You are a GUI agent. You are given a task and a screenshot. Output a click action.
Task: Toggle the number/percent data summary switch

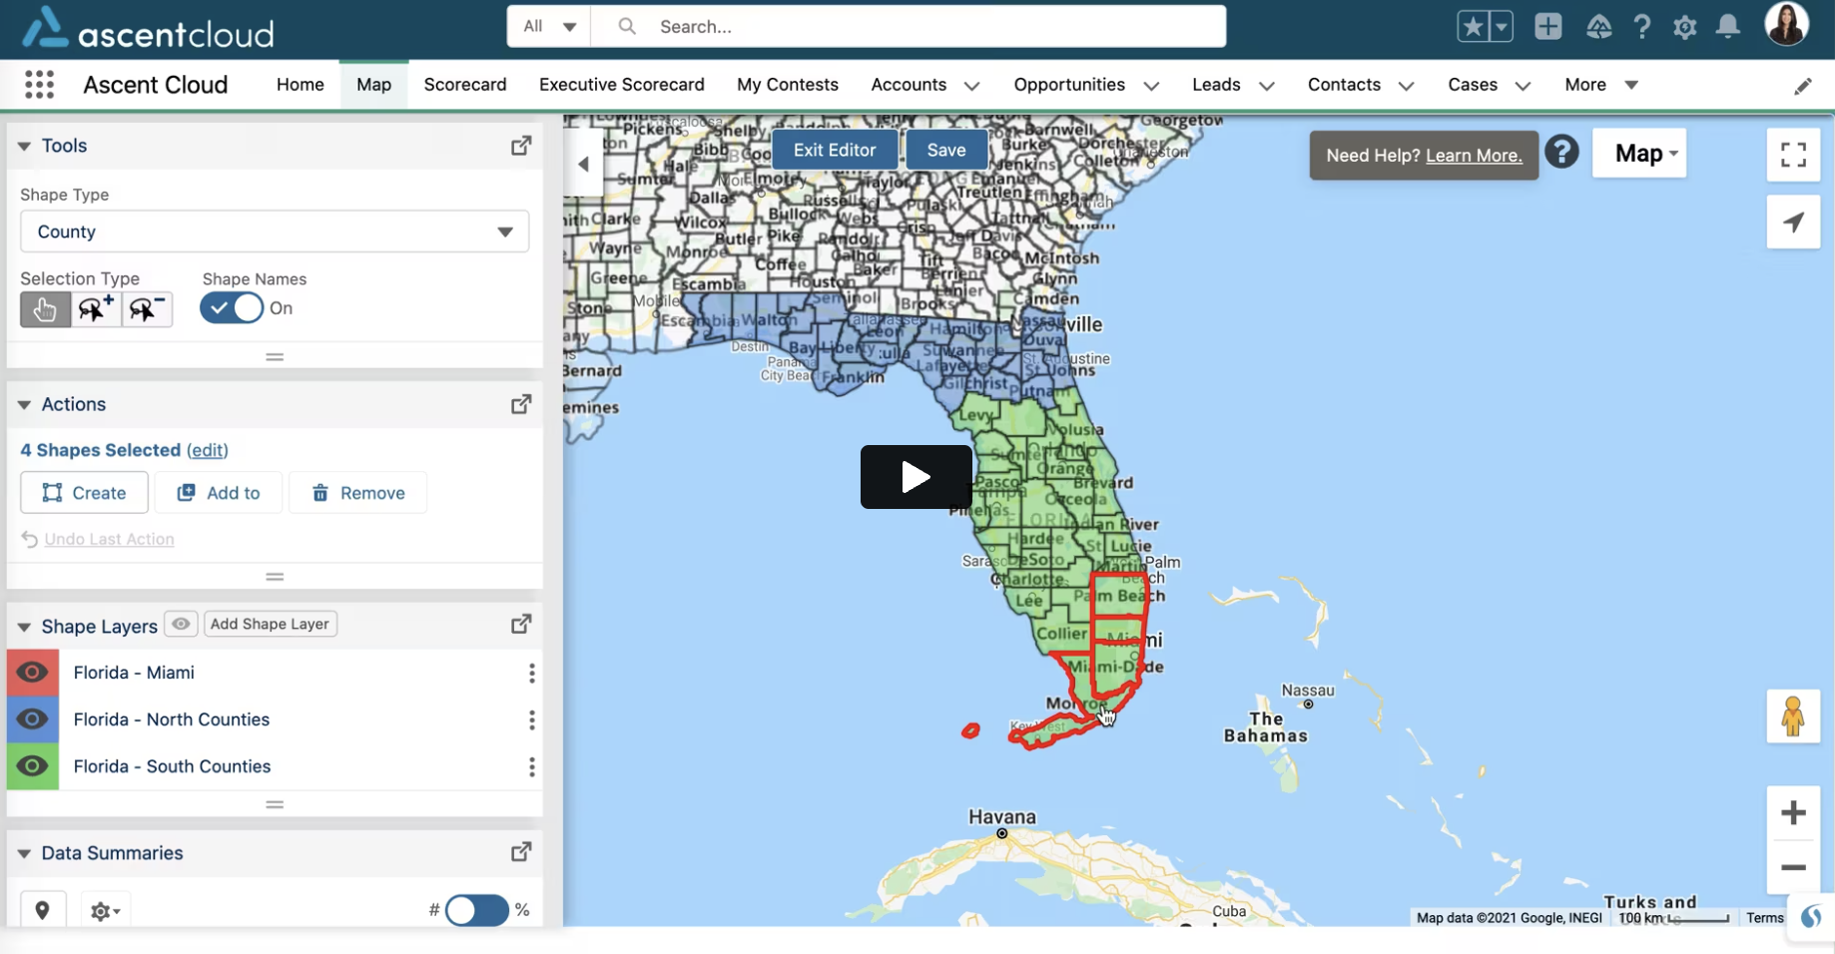pyautogui.click(x=476, y=910)
